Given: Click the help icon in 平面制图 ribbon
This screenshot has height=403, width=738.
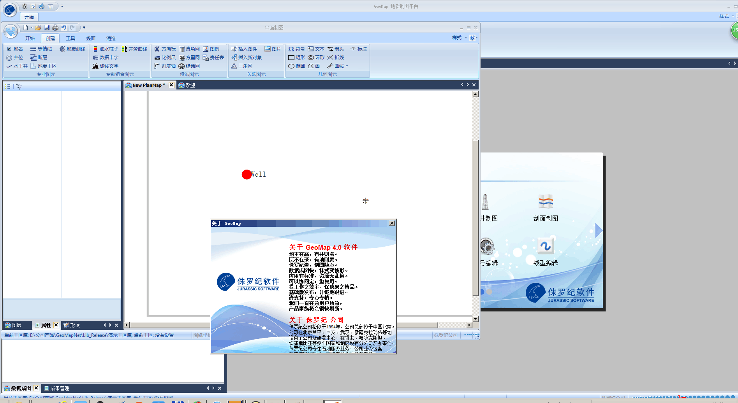Looking at the screenshot, I should tap(472, 38).
